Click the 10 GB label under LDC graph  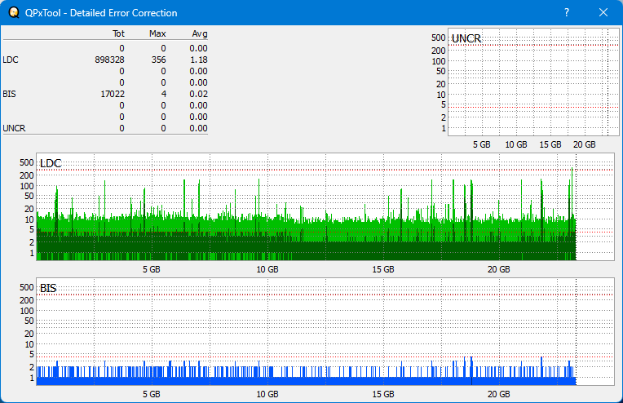pos(267,269)
